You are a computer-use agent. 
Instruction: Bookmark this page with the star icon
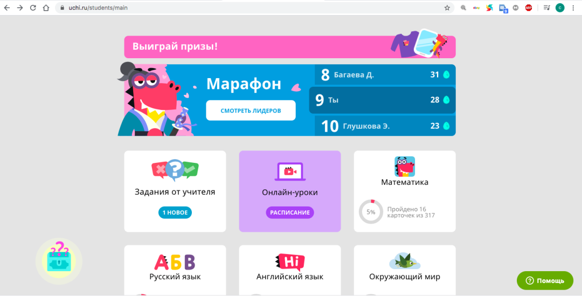click(x=447, y=8)
